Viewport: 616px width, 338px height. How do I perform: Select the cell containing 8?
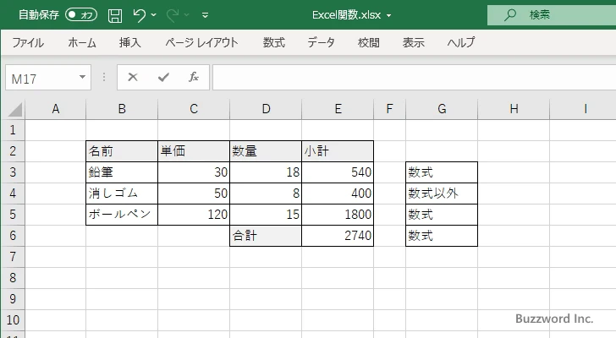pos(266,194)
